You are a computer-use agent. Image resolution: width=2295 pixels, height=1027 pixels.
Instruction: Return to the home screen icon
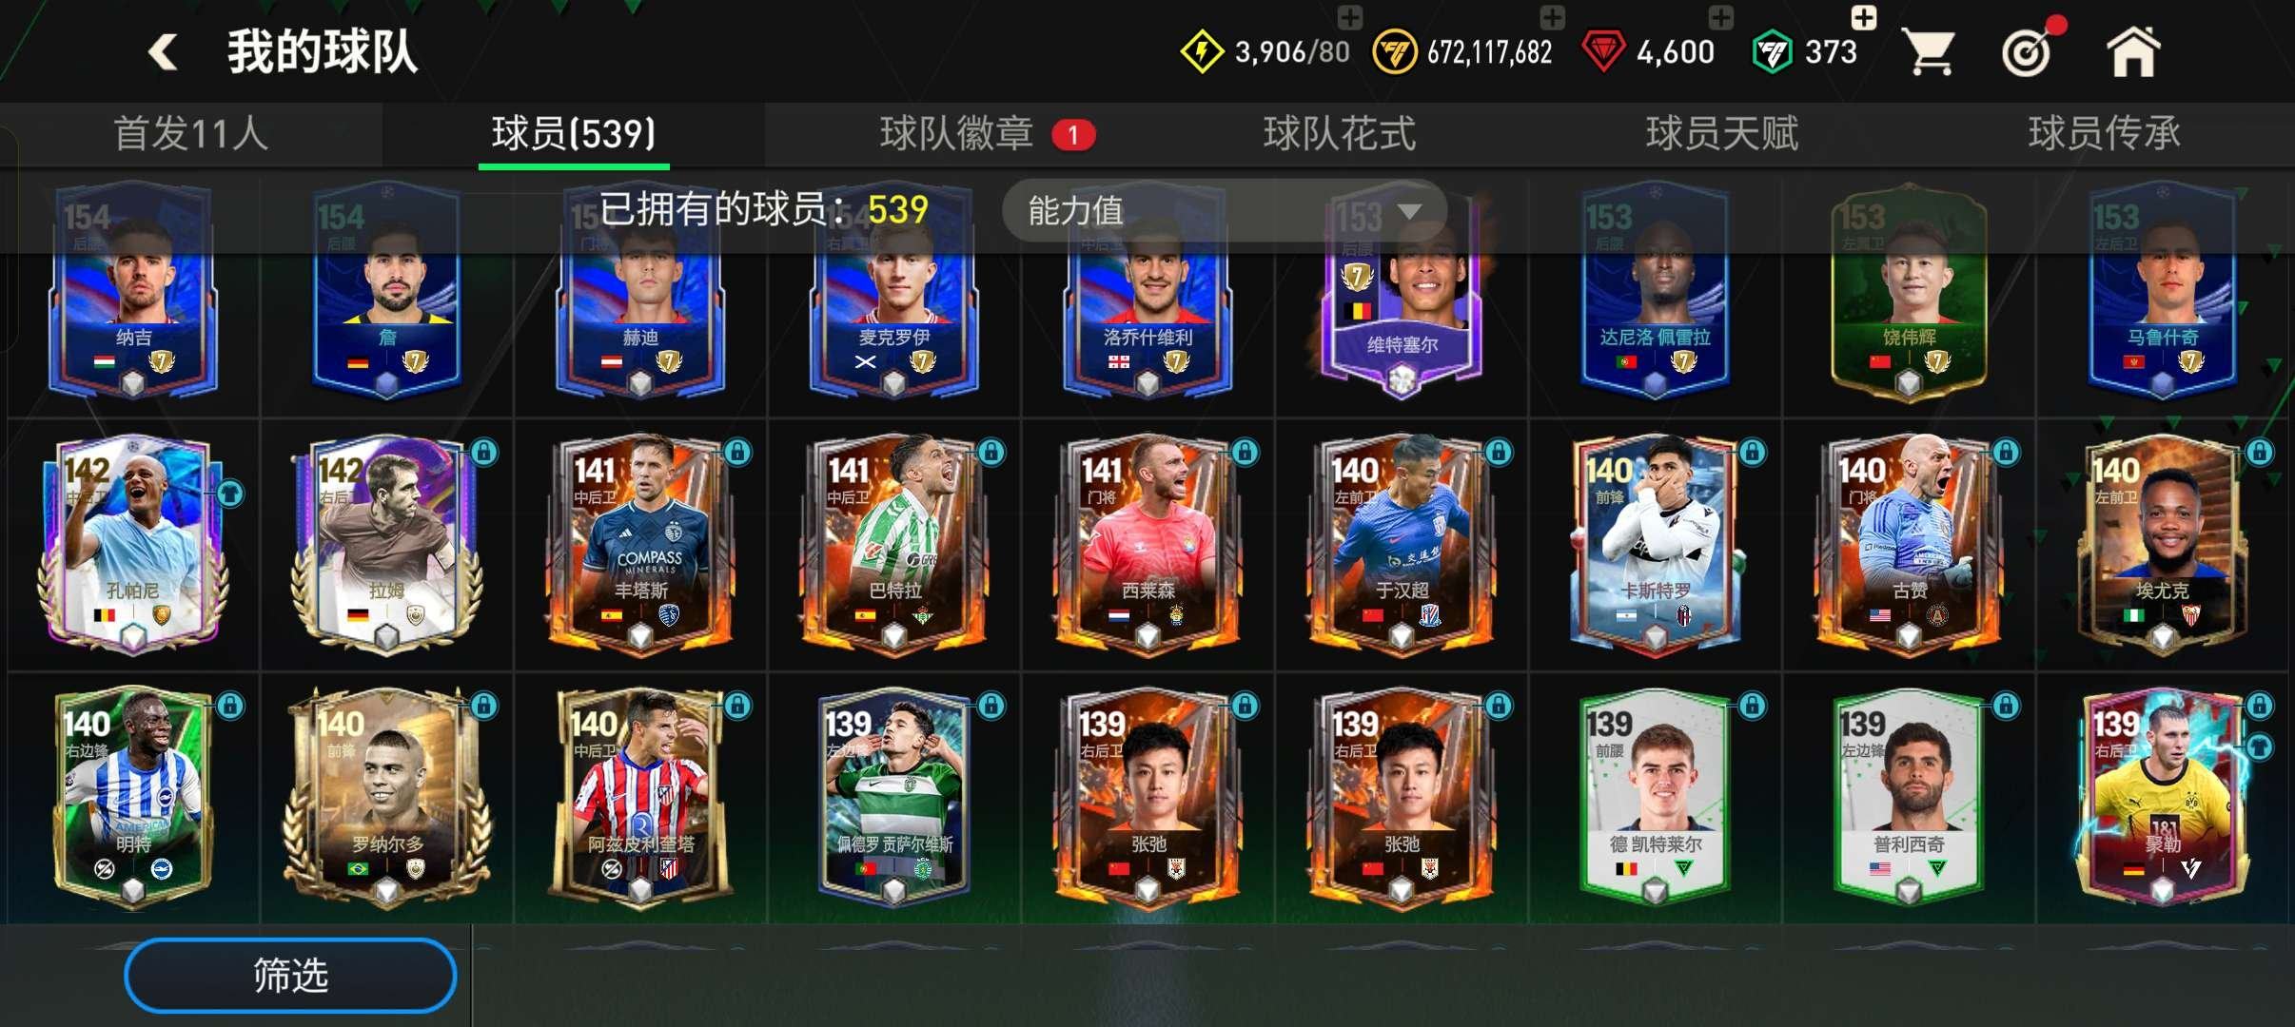coord(2133,51)
